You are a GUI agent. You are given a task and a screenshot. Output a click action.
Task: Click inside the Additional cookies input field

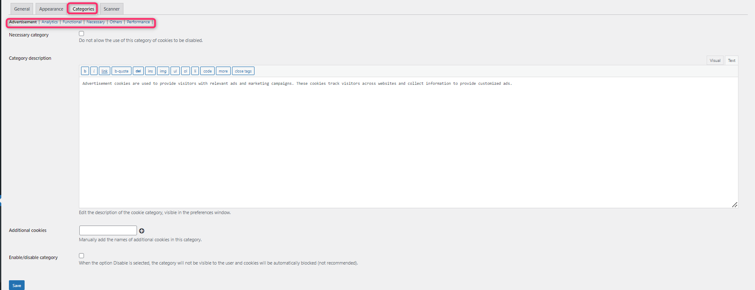click(x=108, y=230)
